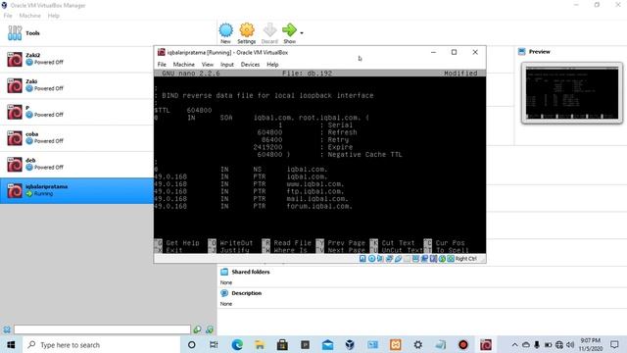
Task: Launch Microsoft Edge from the taskbar
Action: coord(237,344)
